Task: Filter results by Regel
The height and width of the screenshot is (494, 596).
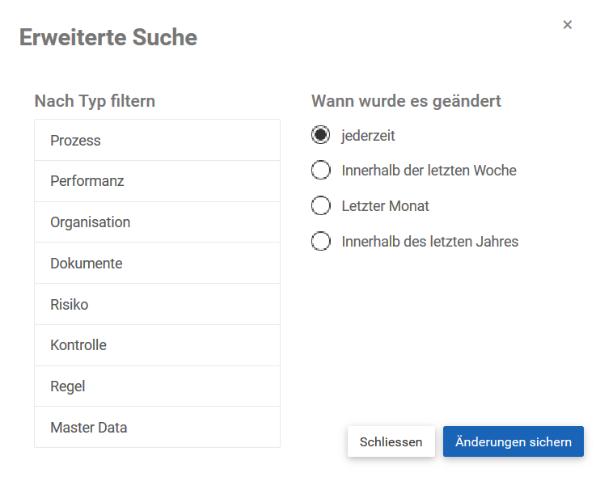Action: tap(157, 386)
